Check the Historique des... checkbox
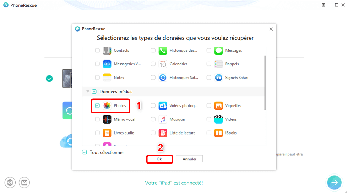The height and width of the screenshot is (194, 348). tap(153, 50)
